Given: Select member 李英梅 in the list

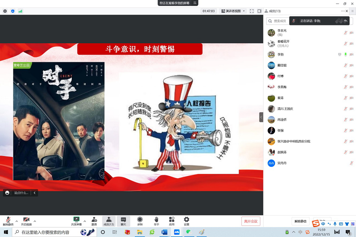Looking at the screenshot, I should [310, 87].
